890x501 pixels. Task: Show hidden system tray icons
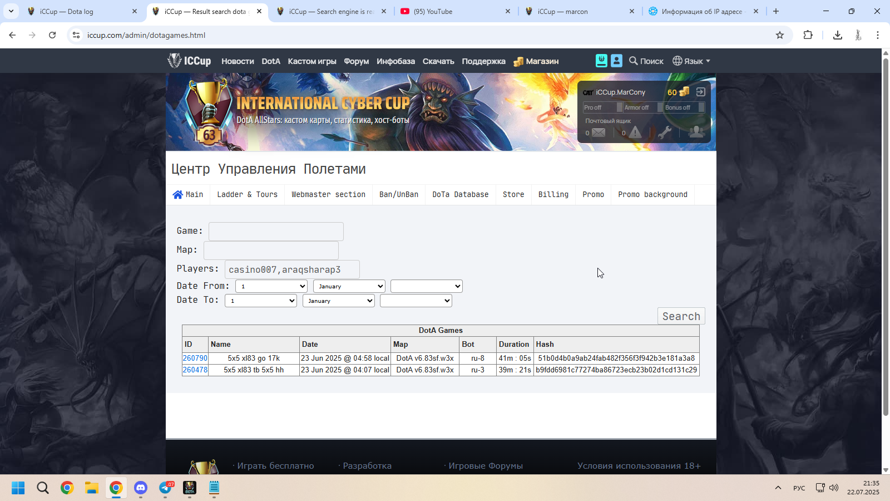[x=778, y=488]
